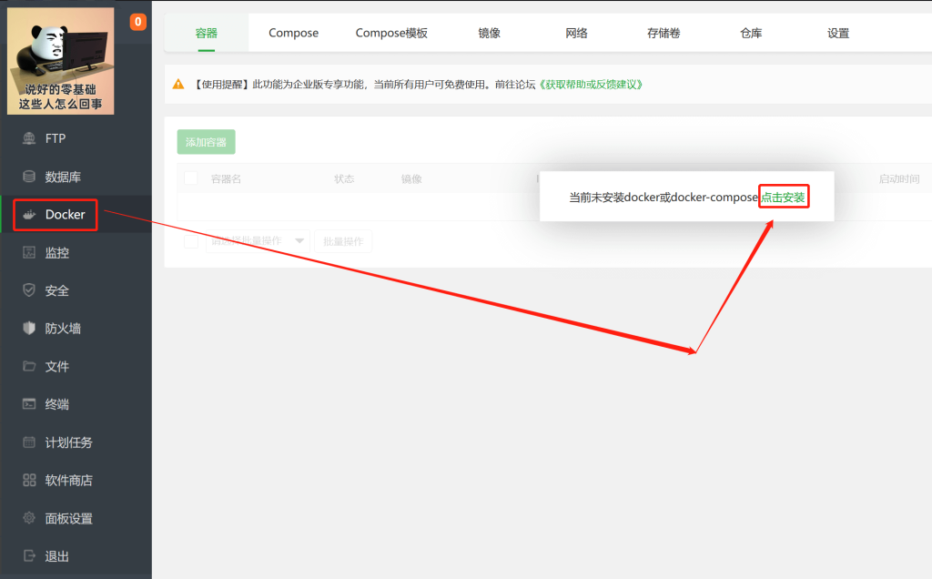Switch to the 设置 settings tab
Screen dimensions: 932x579
coord(838,34)
